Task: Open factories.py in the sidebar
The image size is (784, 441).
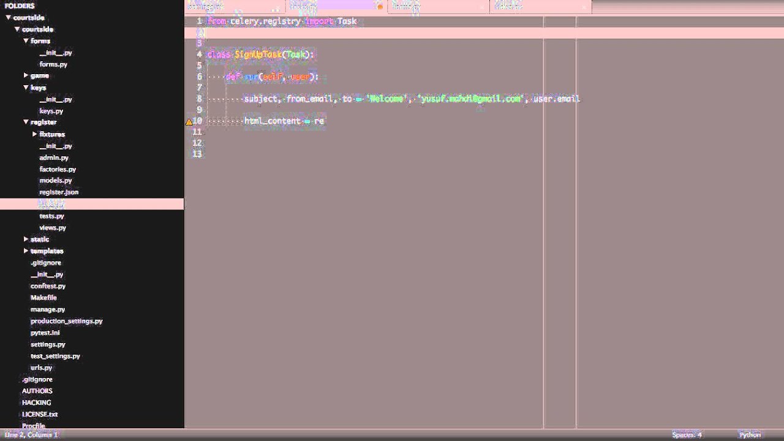Action: point(58,169)
